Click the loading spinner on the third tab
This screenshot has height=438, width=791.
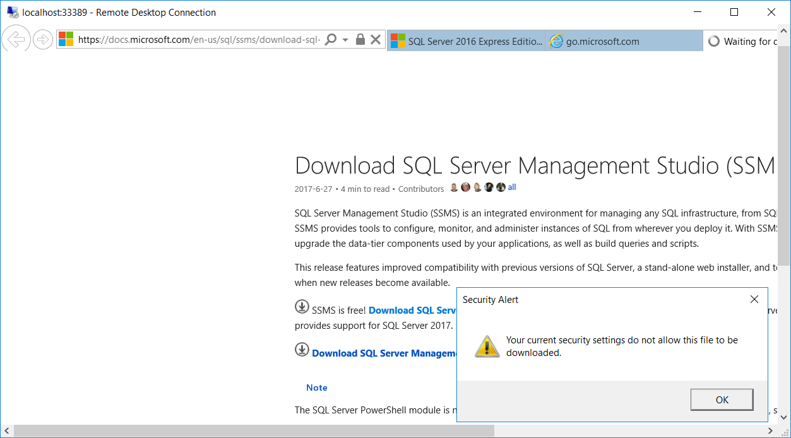[714, 42]
